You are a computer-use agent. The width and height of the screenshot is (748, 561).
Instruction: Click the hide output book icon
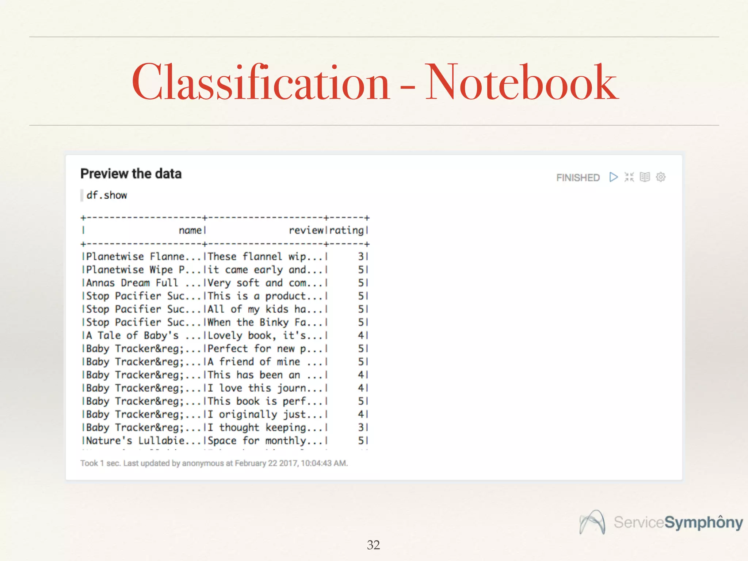(x=645, y=177)
